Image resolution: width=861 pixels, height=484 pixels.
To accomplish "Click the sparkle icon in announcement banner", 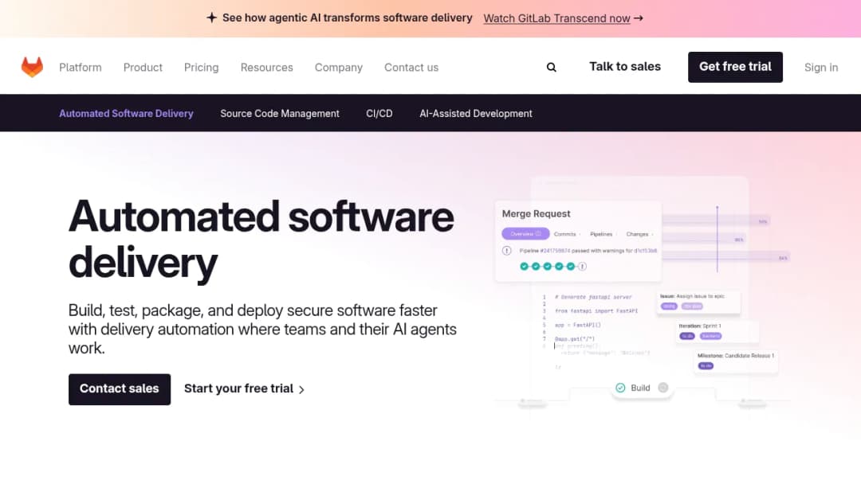I will [x=211, y=18].
